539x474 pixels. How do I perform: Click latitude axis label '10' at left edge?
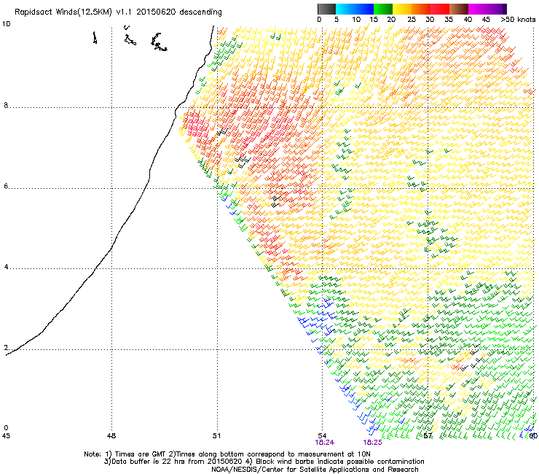(x=6, y=24)
